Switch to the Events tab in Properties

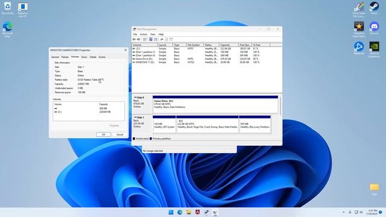(x=102, y=57)
